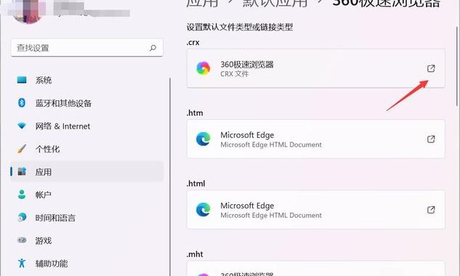The image size is (460, 276).
Task: Click the .mht 360极速浏览器 card
Action: pos(315,269)
